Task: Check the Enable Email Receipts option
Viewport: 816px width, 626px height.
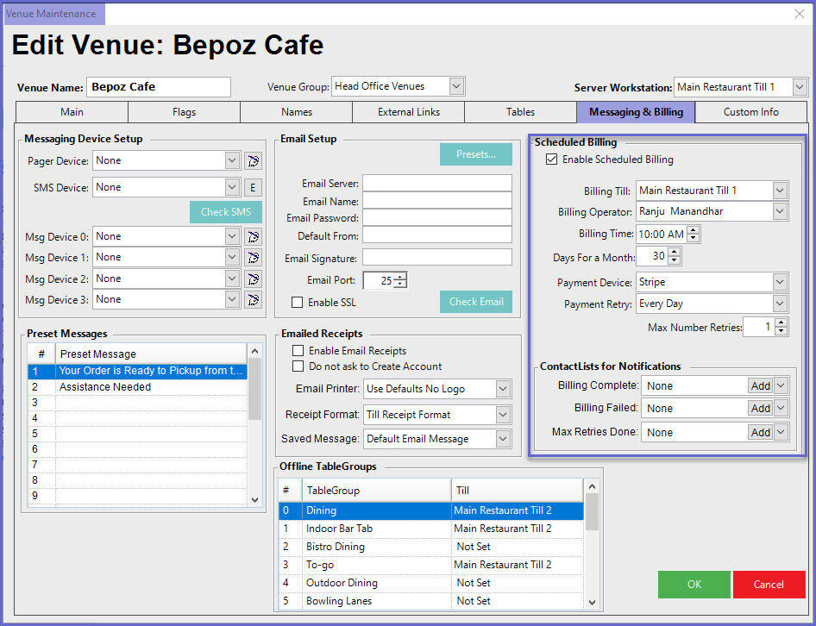Action: pos(298,351)
